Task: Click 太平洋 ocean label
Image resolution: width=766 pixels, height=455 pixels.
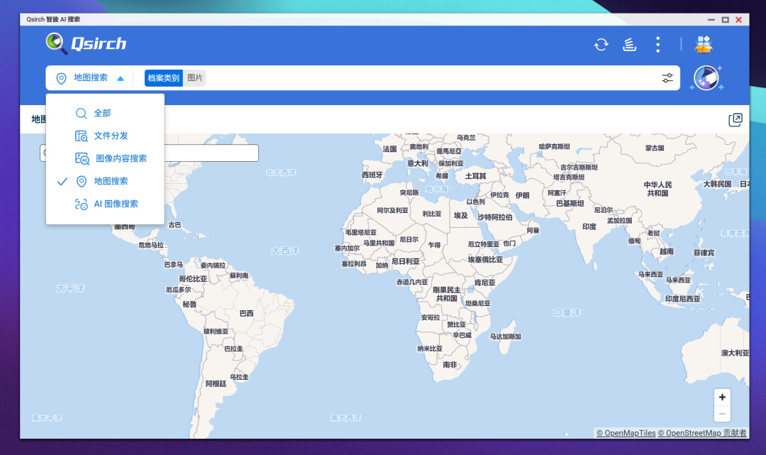Action: click(70, 288)
